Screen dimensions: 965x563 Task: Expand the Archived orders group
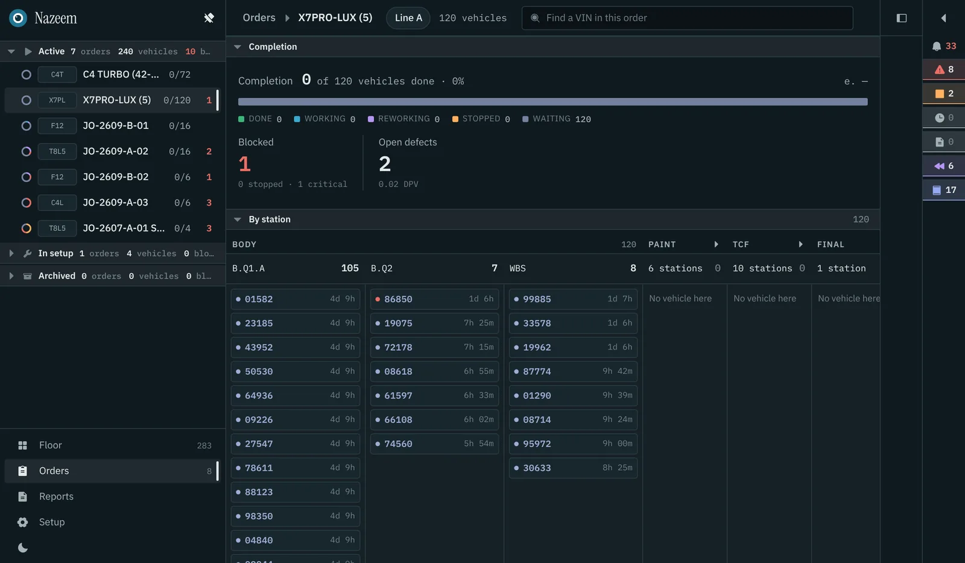tap(11, 276)
